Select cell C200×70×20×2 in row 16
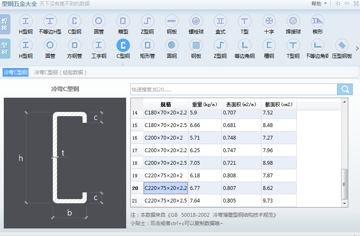 (x=166, y=138)
